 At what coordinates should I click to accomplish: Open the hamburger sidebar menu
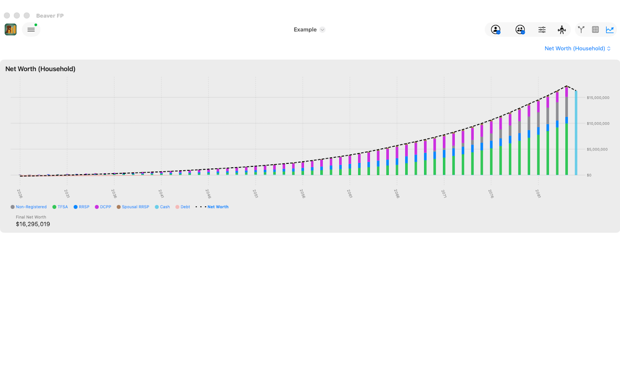click(x=31, y=30)
